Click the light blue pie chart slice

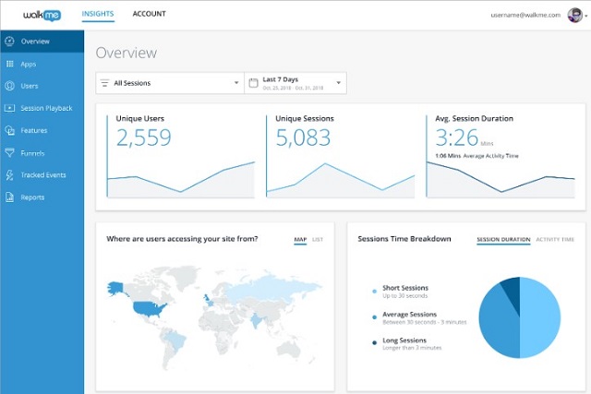(540, 317)
